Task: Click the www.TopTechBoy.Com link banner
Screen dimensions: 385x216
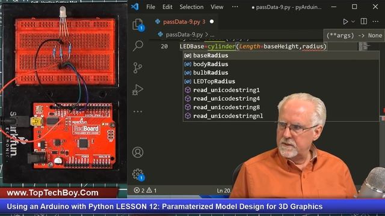Action: click(52, 193)
